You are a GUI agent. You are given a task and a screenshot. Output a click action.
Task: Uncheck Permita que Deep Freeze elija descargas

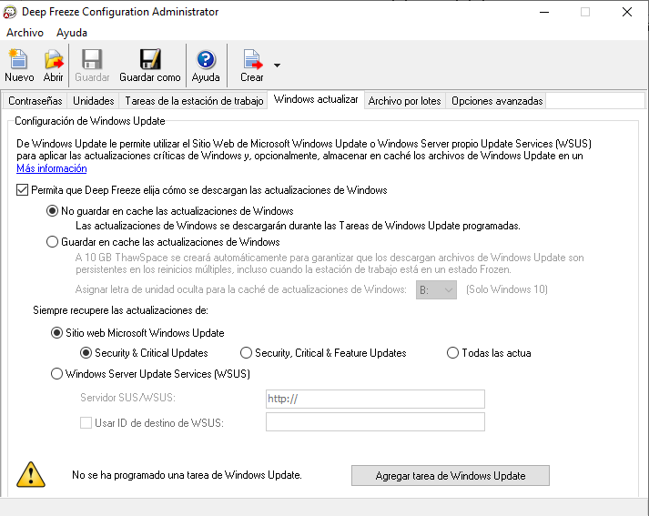tap(23, 190)
